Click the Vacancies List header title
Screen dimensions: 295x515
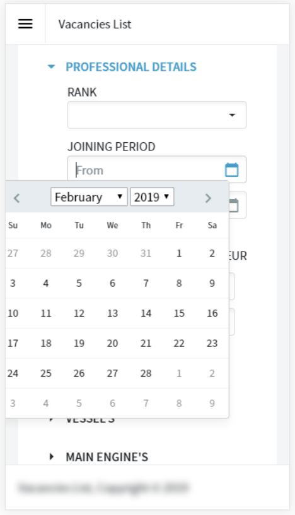pyautogui.click(x=95, y=24)
